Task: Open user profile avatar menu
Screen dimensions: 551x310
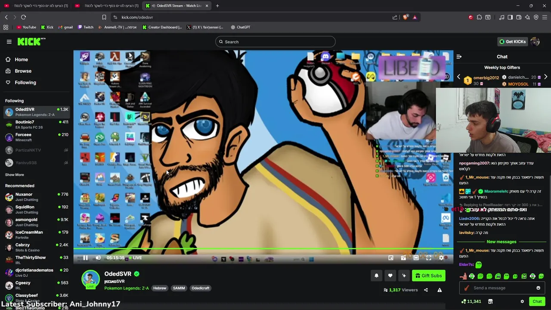Action: [535, 42]
